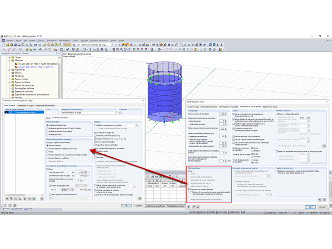Go to next load case arrow
The width and height of the screenshot is (332, 249).
[119, 45]
